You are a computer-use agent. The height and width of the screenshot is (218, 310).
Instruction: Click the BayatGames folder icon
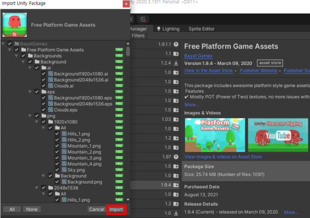click(17, 44)
